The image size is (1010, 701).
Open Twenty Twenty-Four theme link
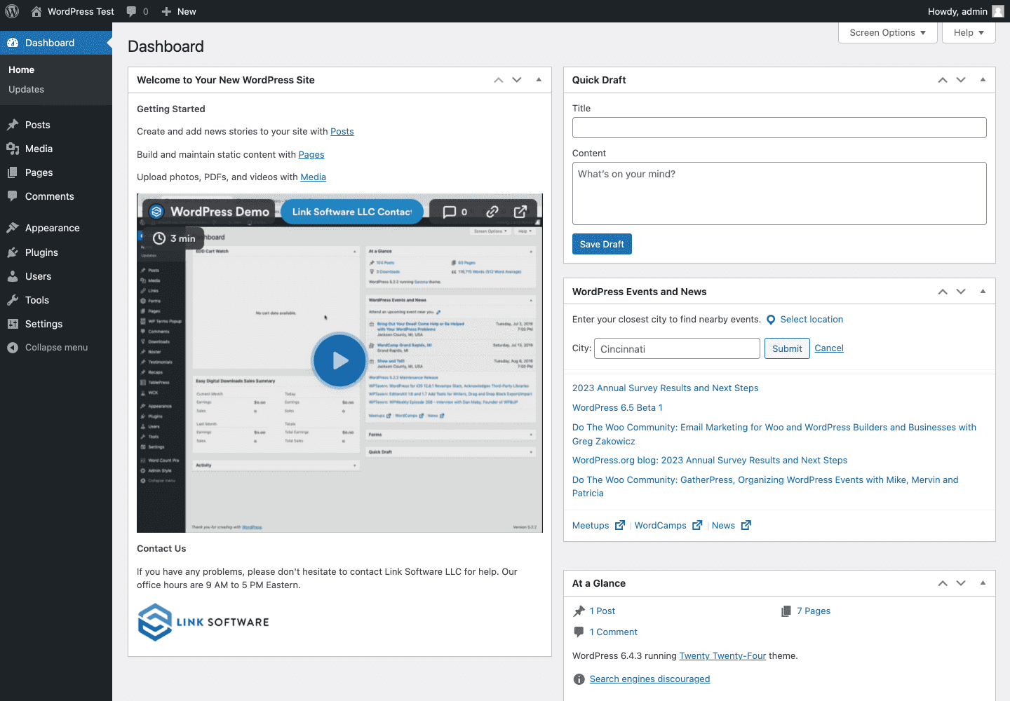coord(722,656)
